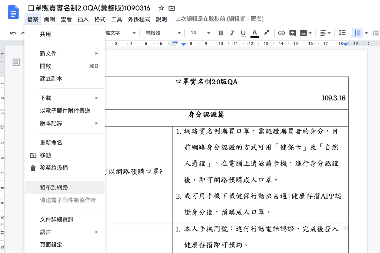The width and height of the screenshot is (380, 253).
Task: Click the undo arrow
Action: 13,33
